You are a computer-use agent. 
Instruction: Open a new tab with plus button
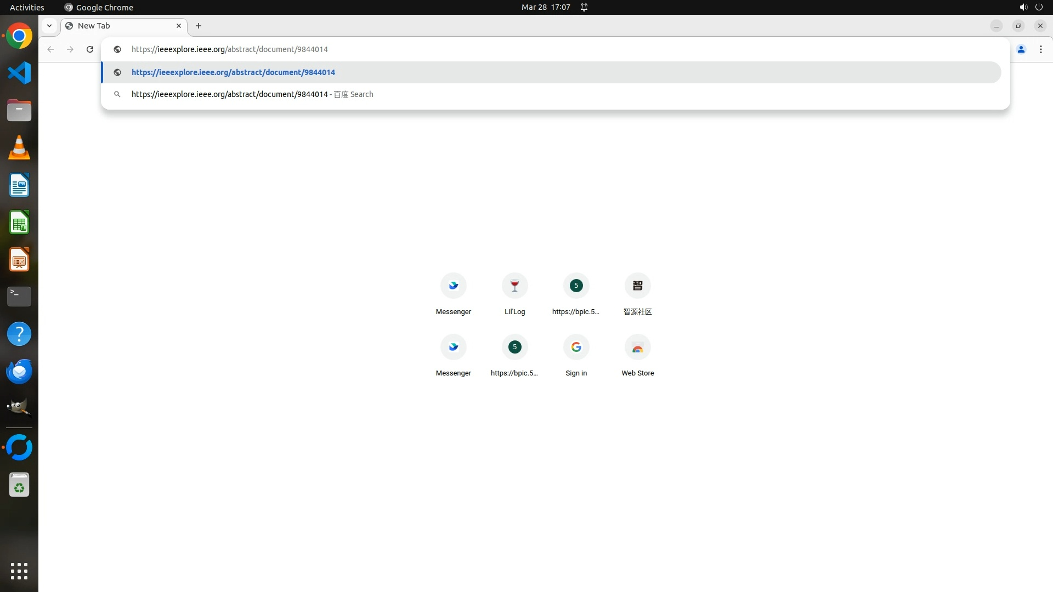[x=199, y=26]
